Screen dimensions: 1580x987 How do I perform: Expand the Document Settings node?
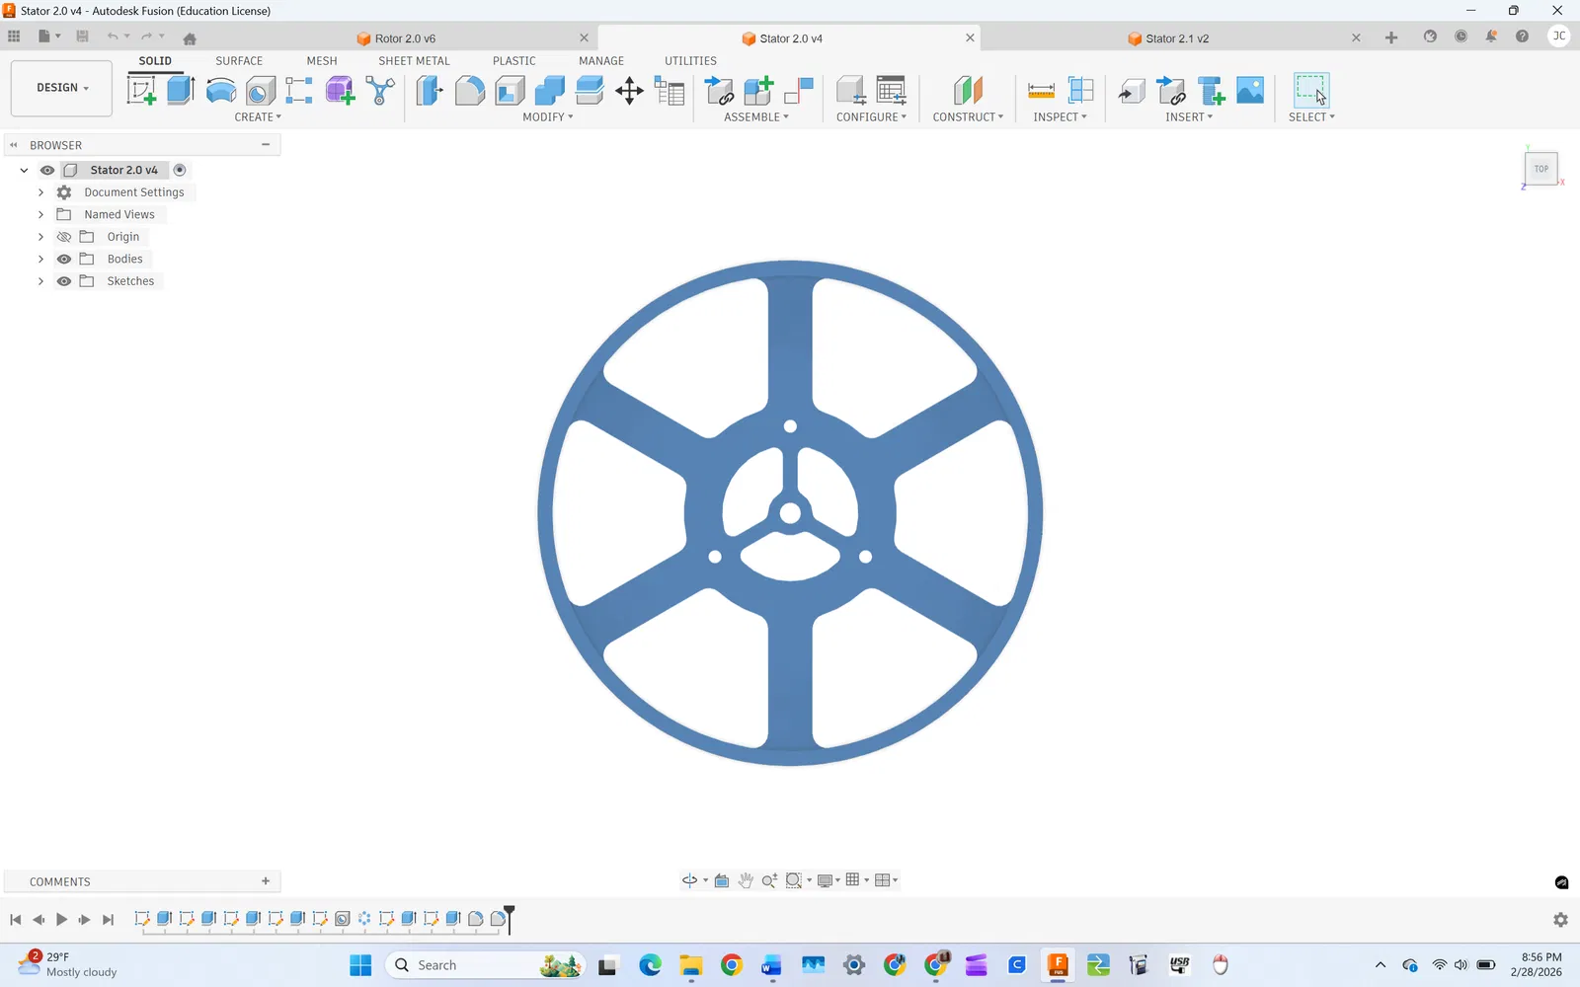40,192
